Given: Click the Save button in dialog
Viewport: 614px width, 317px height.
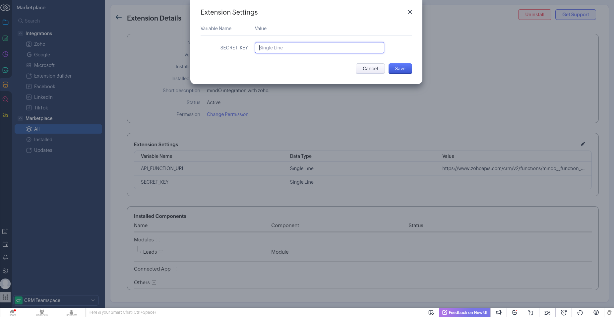Looking at the screenshot, I should tap(400, 69).
